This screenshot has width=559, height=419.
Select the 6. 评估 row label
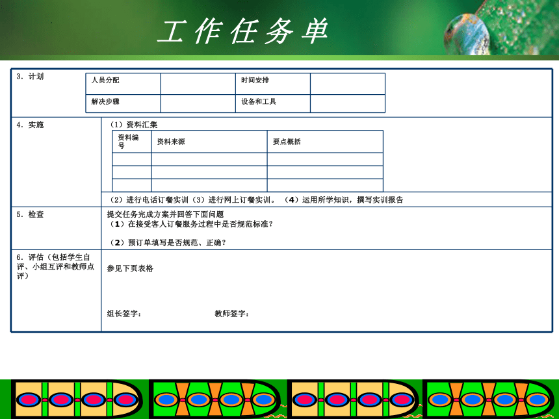point(55,266)
